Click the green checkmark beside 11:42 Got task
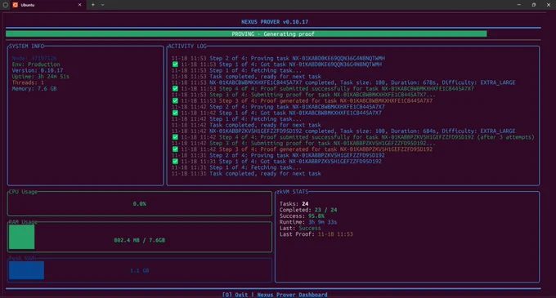 (x=175, y=113)
